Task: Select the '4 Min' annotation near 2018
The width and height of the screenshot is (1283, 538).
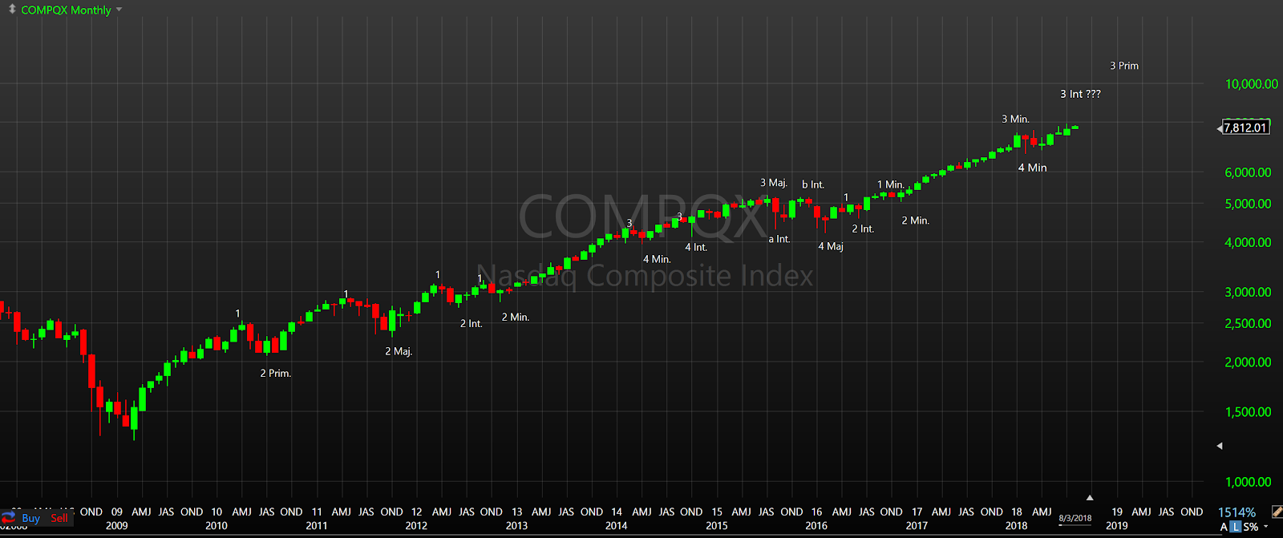Action: 1033,168
